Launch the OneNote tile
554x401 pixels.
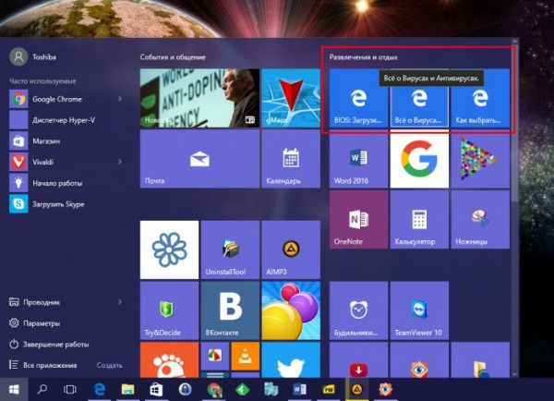(x=358, y=219)
